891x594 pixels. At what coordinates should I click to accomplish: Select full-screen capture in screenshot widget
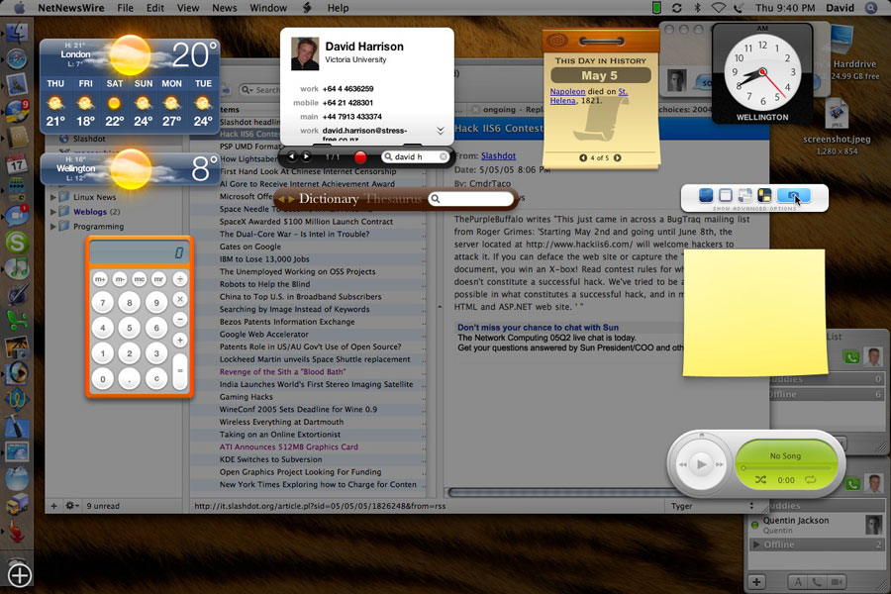(x=706, y=196)
